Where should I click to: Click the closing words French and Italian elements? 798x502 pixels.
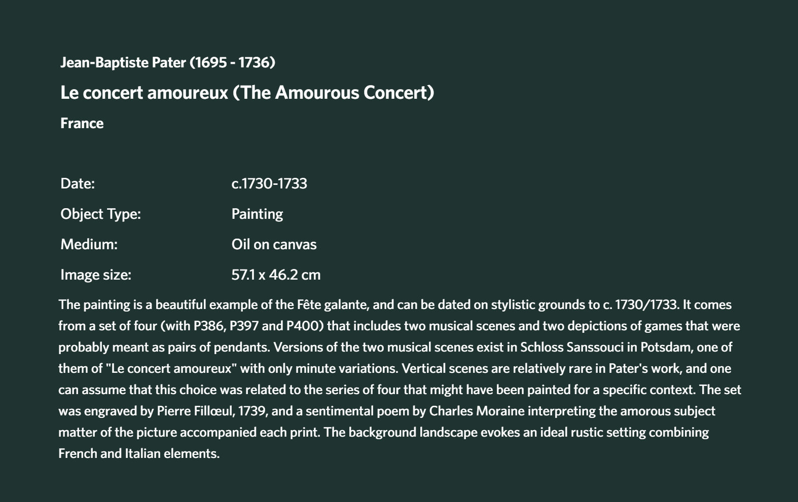pos(139,453)
